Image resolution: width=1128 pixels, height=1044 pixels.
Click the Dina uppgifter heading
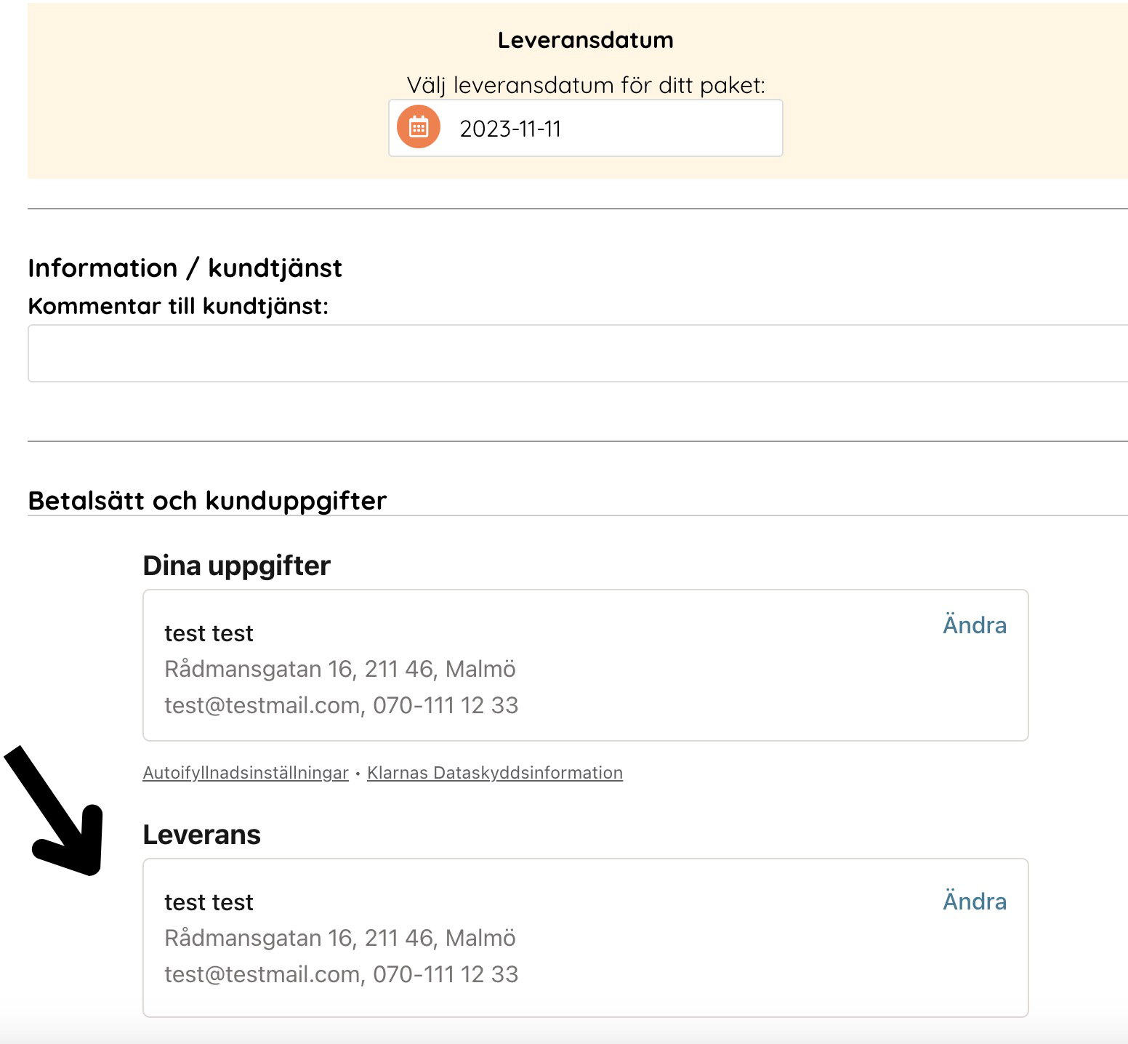click(236, 566)
